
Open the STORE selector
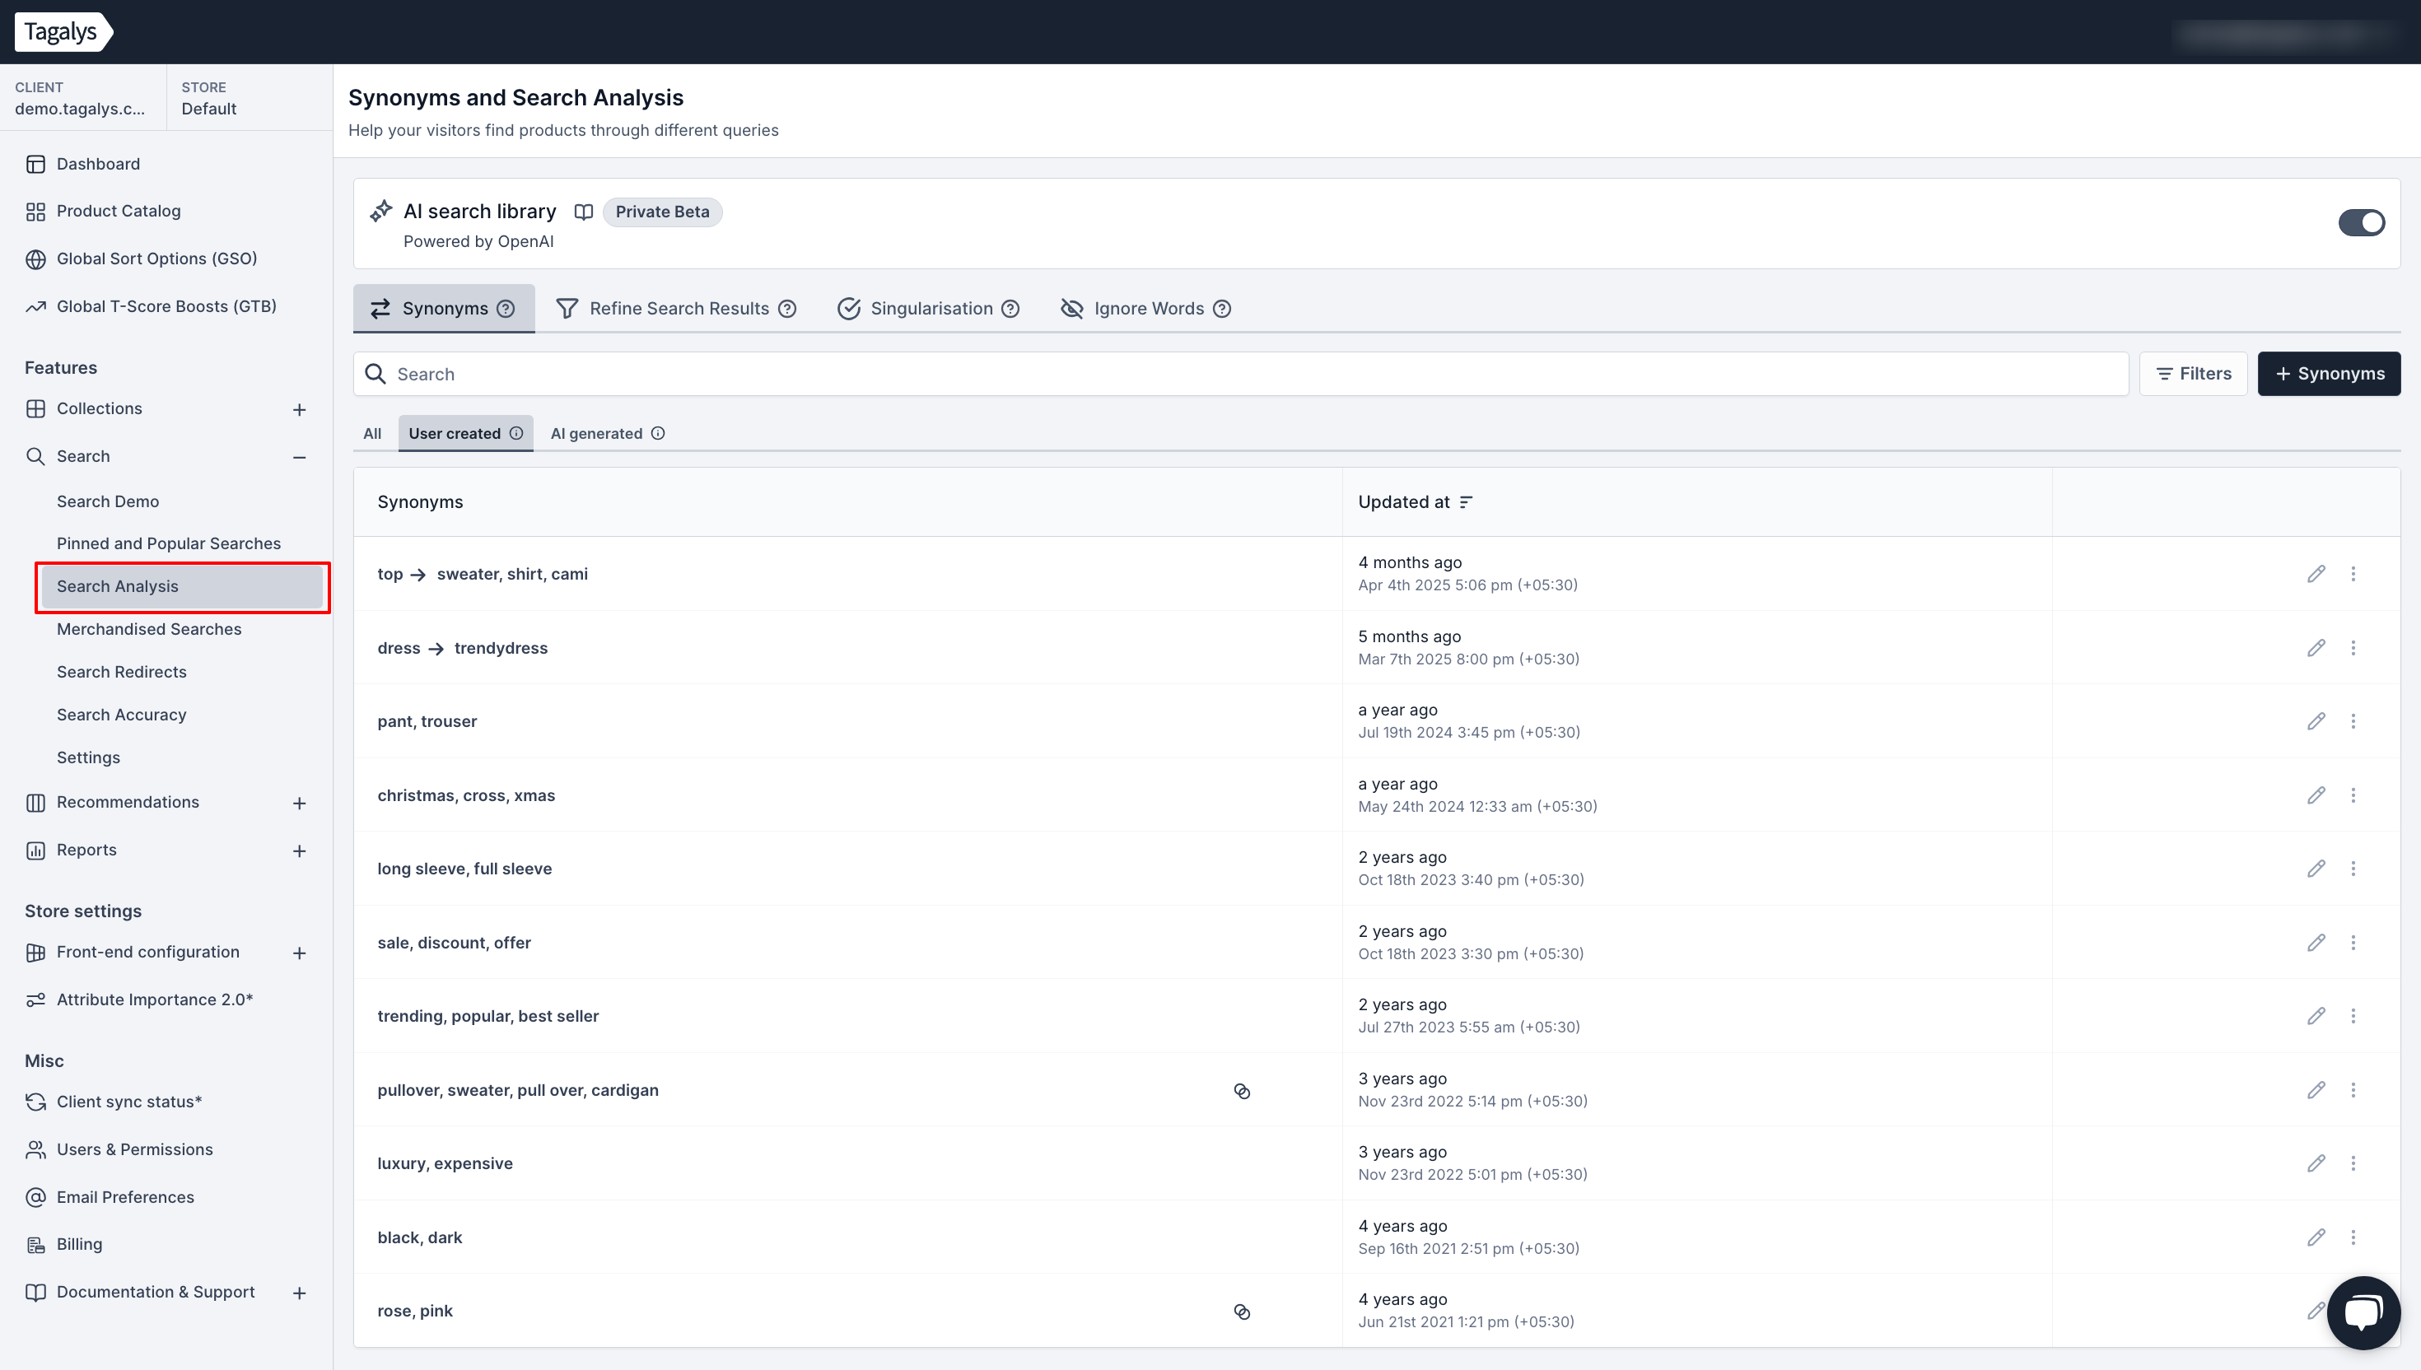pyautogui.click(x=249, y=98)
